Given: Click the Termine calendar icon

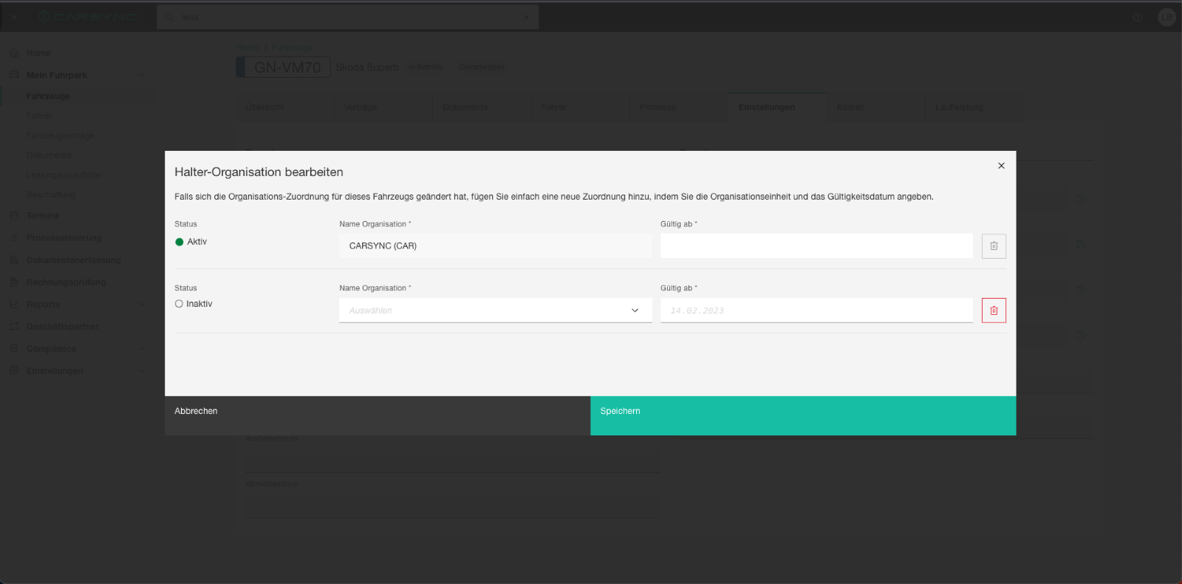Looking at the screenshot, I should click(x=14, y=216).
